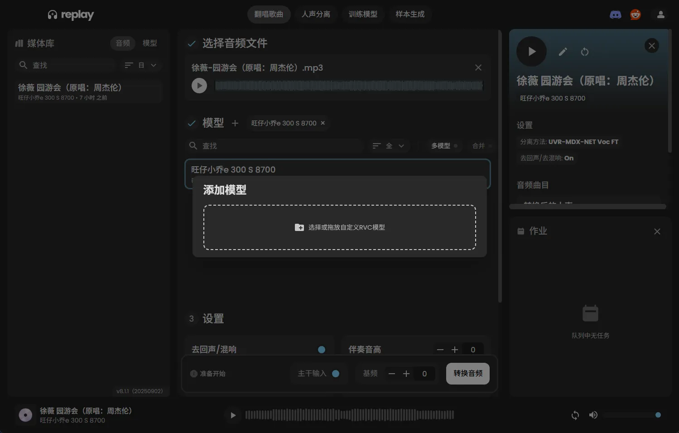Click the 选择或拖放自定义RVC模型 upload area
The width and height of the screenshot is (679, 433).
click(x=340, y=227)
